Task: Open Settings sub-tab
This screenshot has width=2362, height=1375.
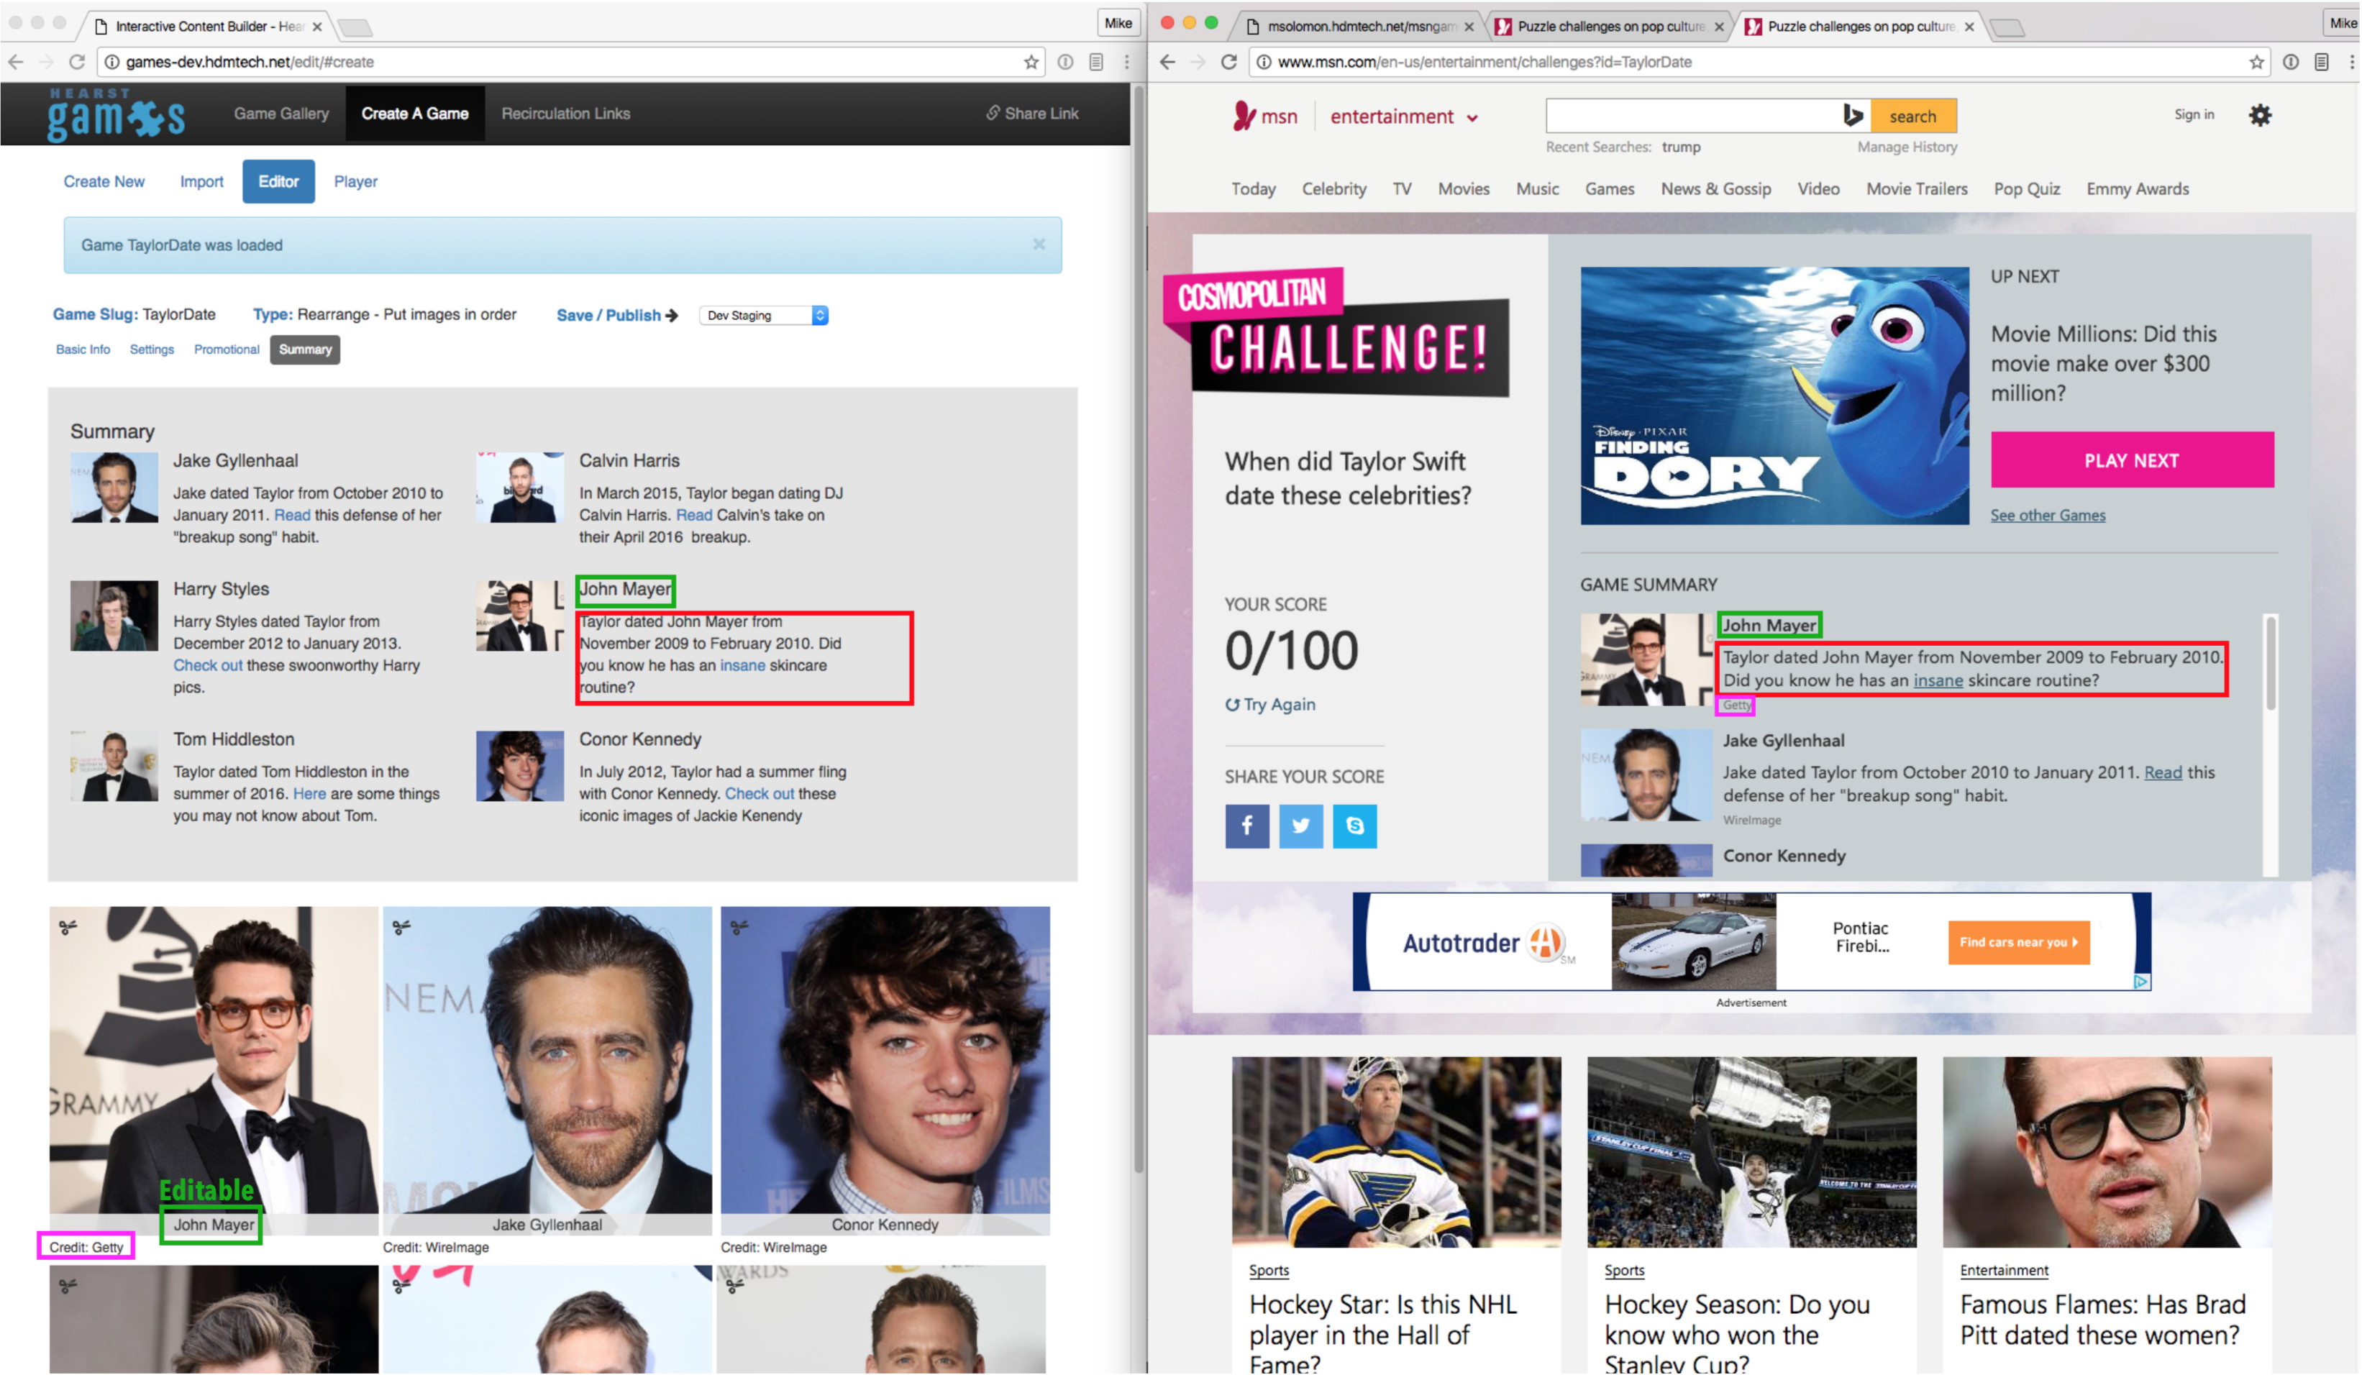Action: point(152,350)
